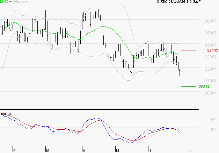Image resolution: width=219 pixels, height=153 pixels.
Task: Click the 23000 price axis label
Action: point(211,57)
